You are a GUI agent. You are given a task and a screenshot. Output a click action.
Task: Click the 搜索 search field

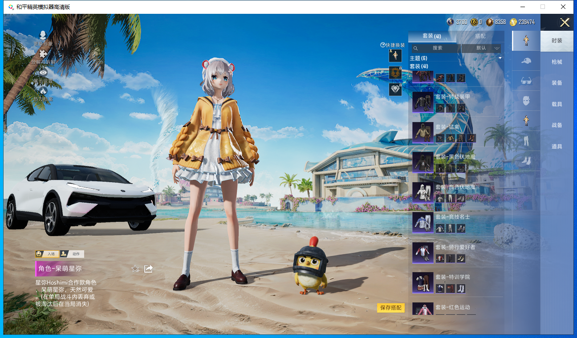435,48
